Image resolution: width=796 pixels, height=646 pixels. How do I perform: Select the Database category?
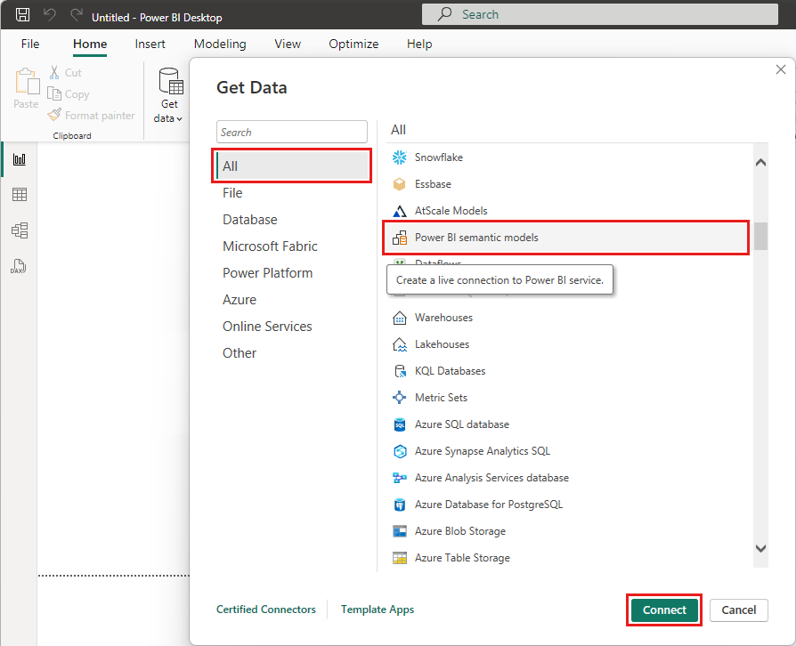[250, 220]
